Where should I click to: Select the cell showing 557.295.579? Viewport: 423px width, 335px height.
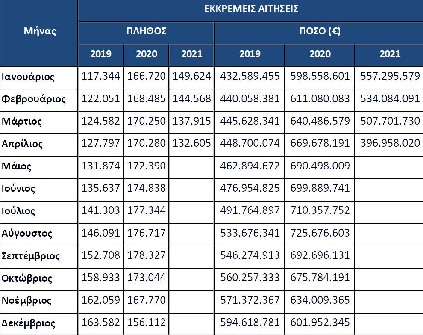pyautogui.click(x=389, y=78)
